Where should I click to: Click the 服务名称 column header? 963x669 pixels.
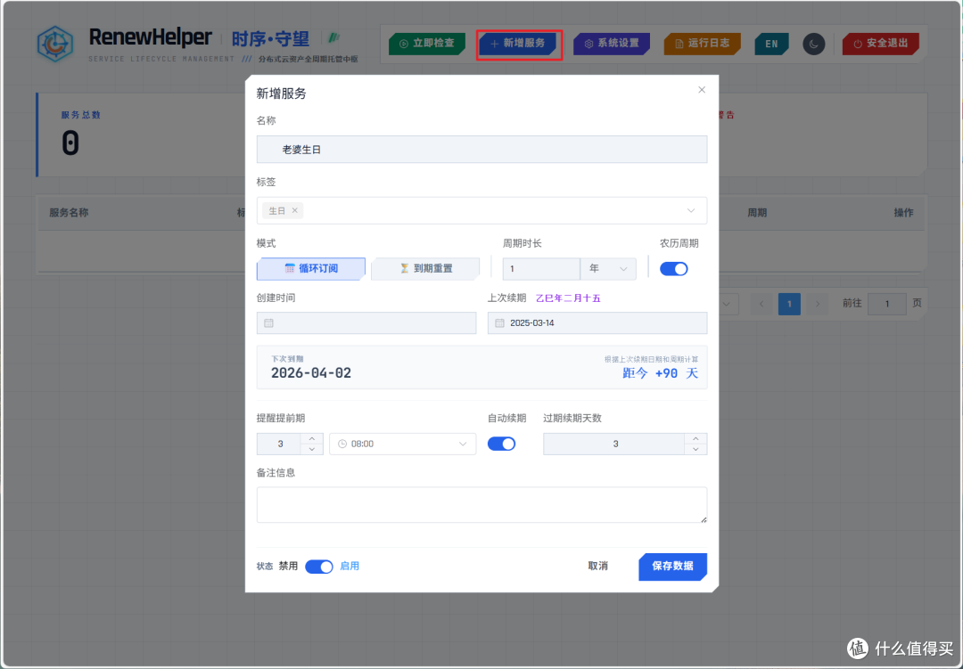pos(69,212)
